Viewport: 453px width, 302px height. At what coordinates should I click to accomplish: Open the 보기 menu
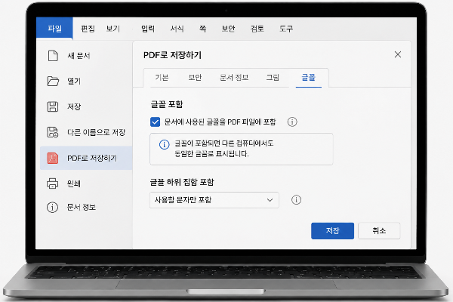click(x=113, y=29)
